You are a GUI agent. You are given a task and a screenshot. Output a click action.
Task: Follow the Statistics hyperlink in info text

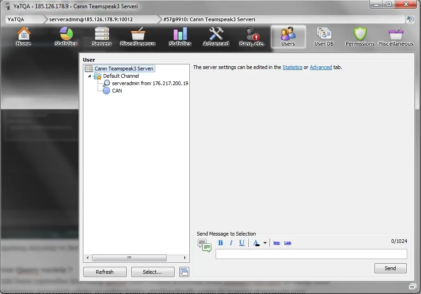[292, 67]
